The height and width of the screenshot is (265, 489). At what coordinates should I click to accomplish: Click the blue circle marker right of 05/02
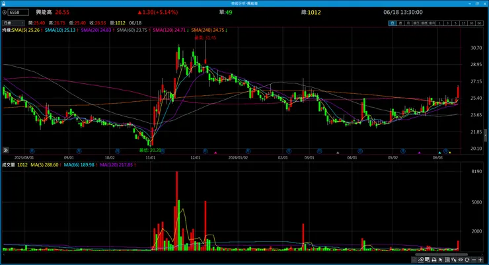pos(403,151)
